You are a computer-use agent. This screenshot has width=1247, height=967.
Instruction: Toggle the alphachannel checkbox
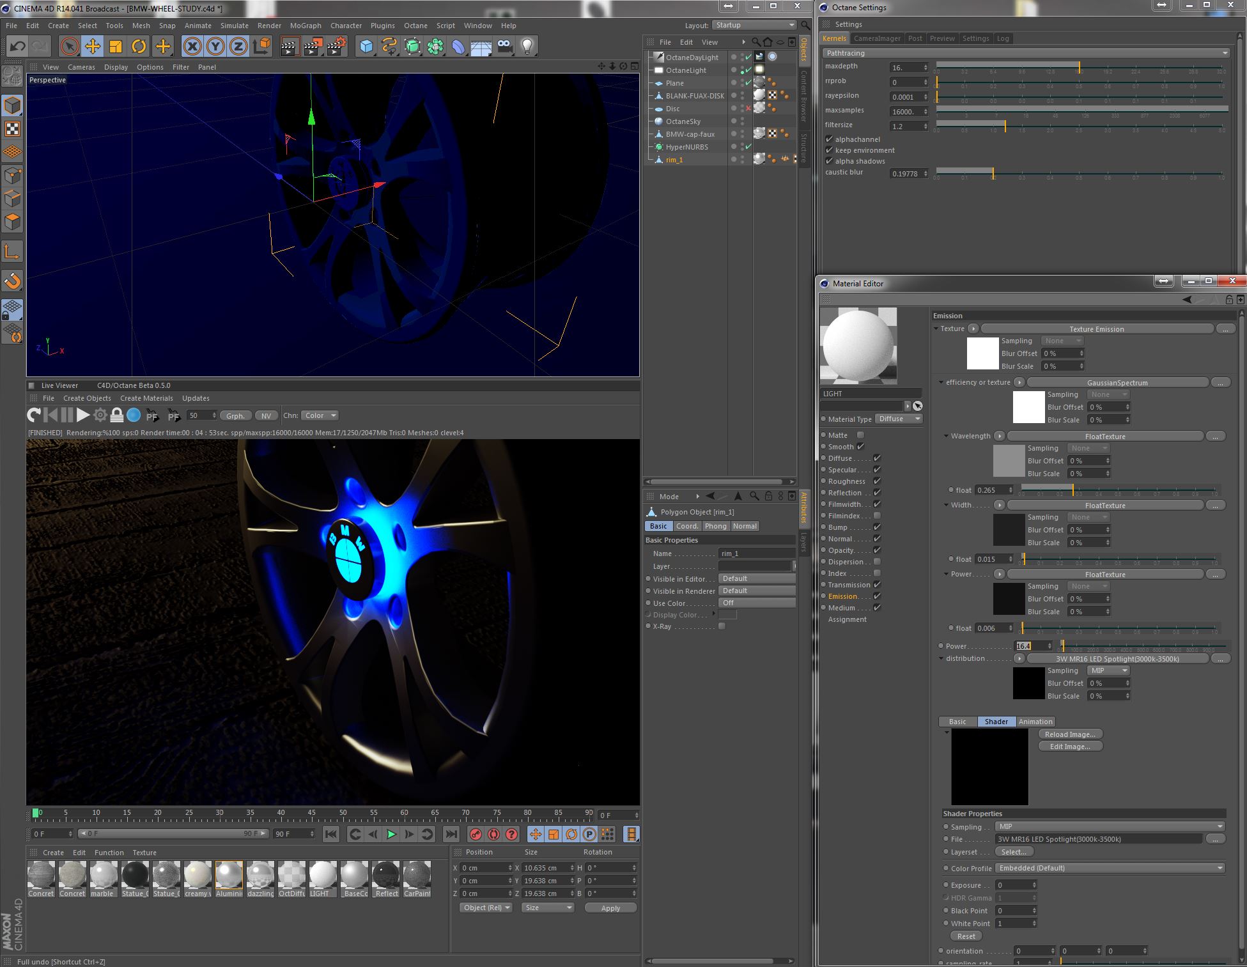pyautogui.click(x=830, y=139)
